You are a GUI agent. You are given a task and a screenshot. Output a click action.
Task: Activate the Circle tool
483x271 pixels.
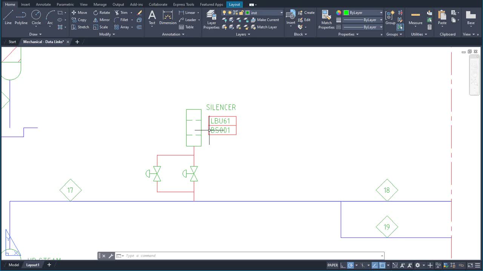click(36, 17)
